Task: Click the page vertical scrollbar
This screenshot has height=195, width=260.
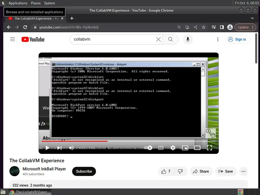Action: [256, 48]
